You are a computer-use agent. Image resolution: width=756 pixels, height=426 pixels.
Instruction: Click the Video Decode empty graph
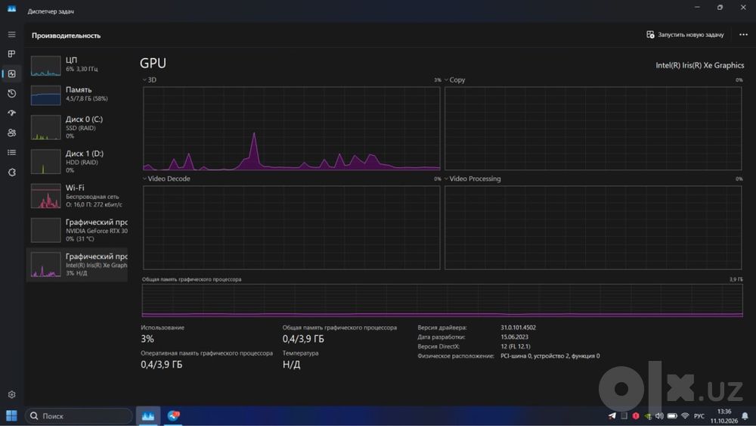click(292, 228)
